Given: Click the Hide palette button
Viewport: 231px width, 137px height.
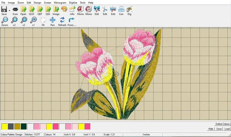Looking at the screenshot, I should [x=211, y=129].
